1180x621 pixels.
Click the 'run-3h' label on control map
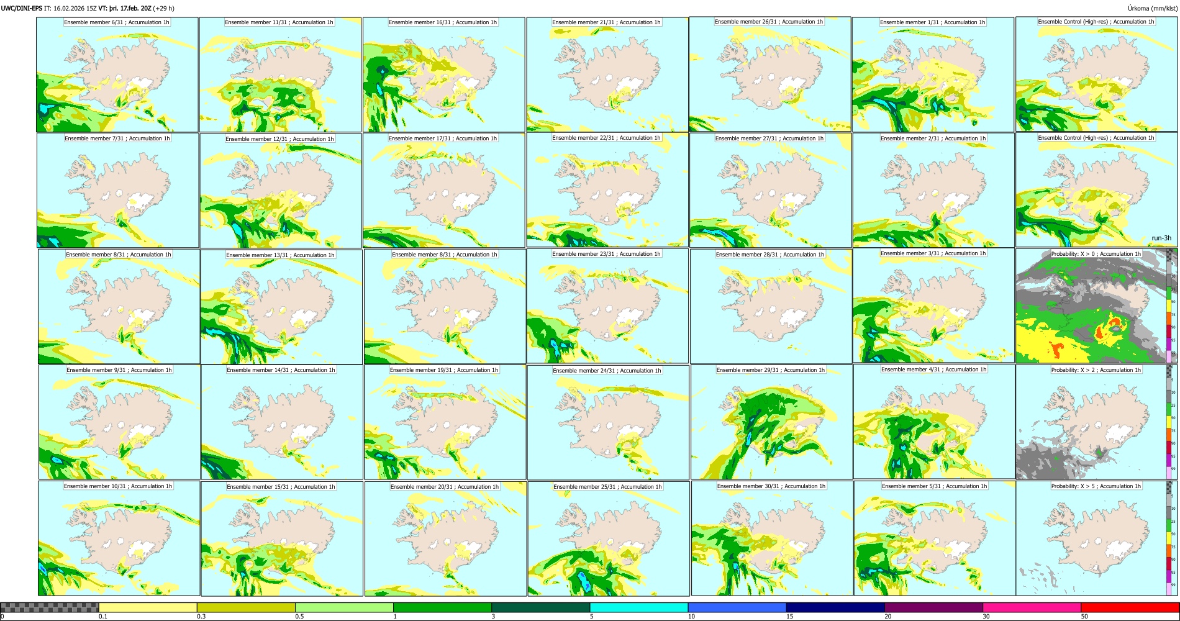[1161, 238]
